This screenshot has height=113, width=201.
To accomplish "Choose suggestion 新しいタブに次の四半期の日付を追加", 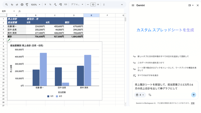I will point(163,56).
